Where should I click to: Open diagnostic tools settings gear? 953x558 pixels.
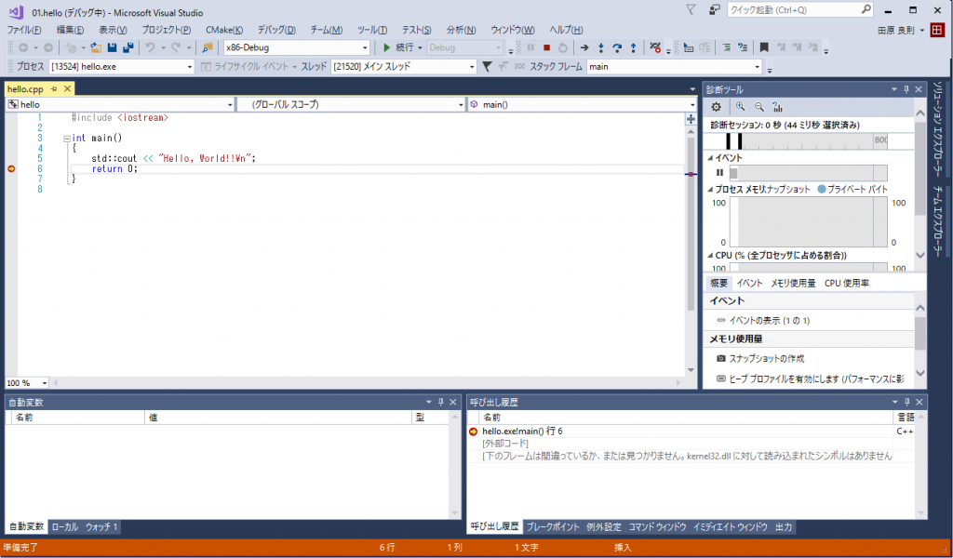[x=716, y=107]
